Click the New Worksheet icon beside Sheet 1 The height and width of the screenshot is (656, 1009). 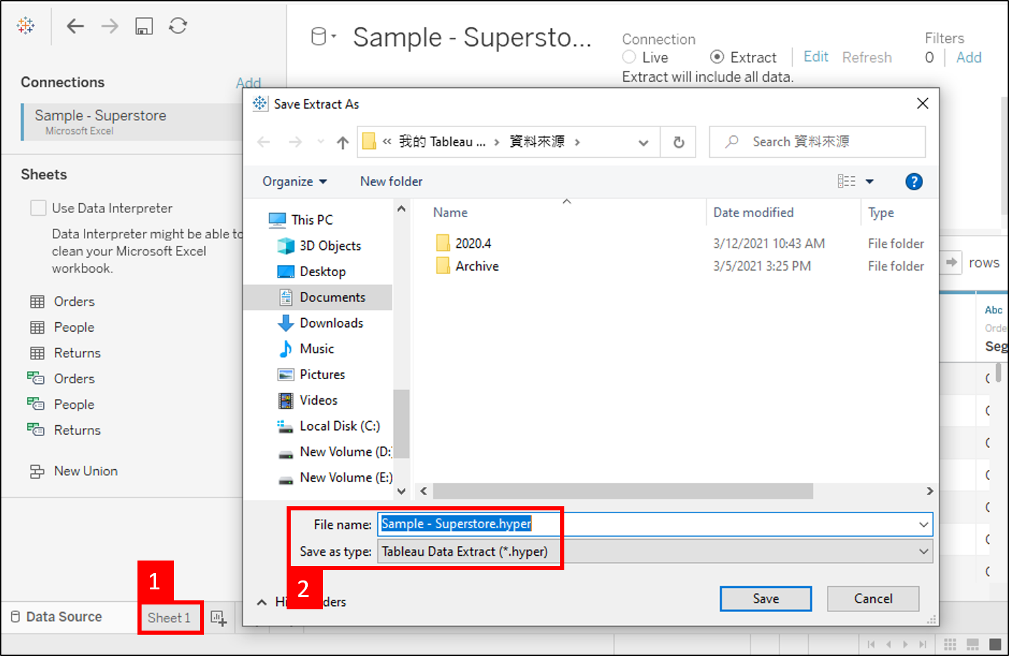tap(219, 618)
